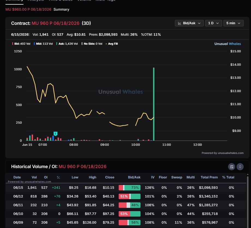This screenshot has width=251, height=228.
Task: Sort table by Vol column
Action: [x=34, y=177]
